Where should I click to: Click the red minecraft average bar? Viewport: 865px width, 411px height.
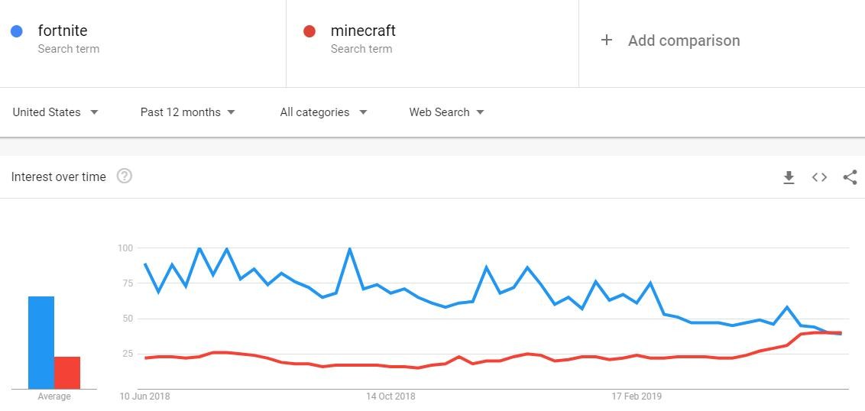click(x=67, y=373)
